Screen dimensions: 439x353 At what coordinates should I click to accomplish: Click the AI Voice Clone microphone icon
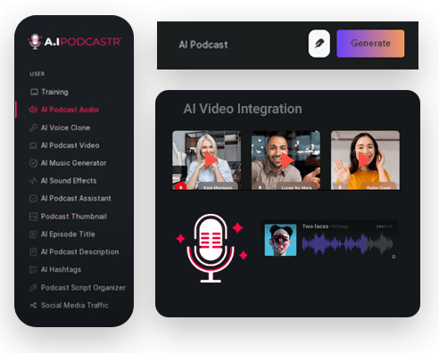click(33, 127)
